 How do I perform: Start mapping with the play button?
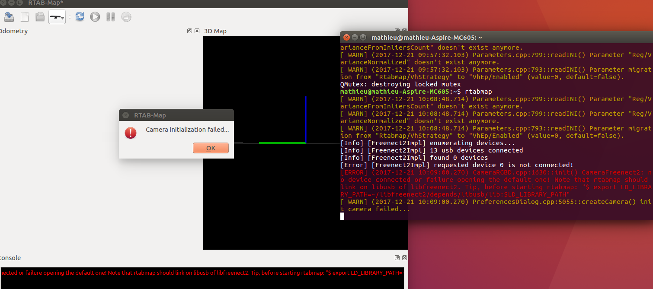click(95, 17)
